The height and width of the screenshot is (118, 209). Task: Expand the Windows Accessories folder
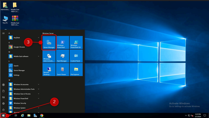38,84
